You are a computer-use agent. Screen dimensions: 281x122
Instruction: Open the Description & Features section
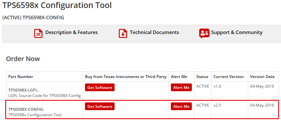(71, 32)
